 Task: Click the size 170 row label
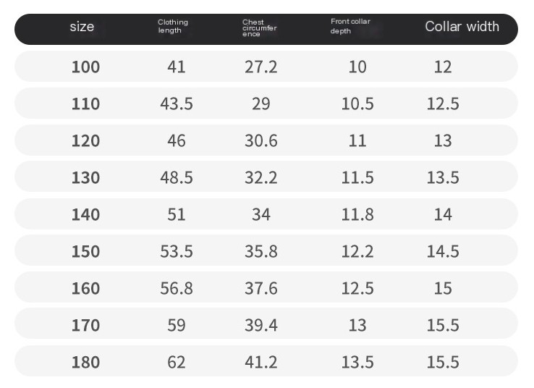point(85,325)
